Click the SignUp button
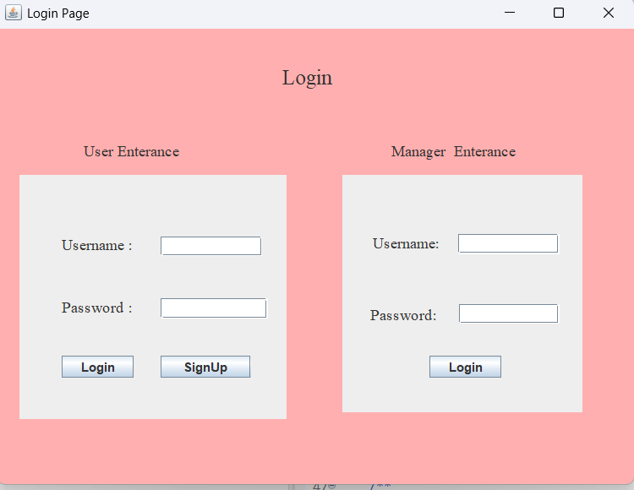Viewport: 634px width, 490px height. pyautogui.click(x=205, y=367)
